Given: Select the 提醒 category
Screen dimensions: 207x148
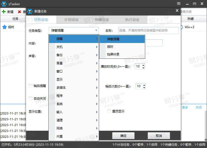Looking at the screenshot, I should pos(74,39).
